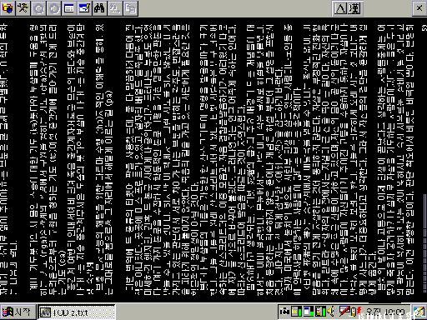
Task: Open the binoculars search tool
Action: (99, 8)
